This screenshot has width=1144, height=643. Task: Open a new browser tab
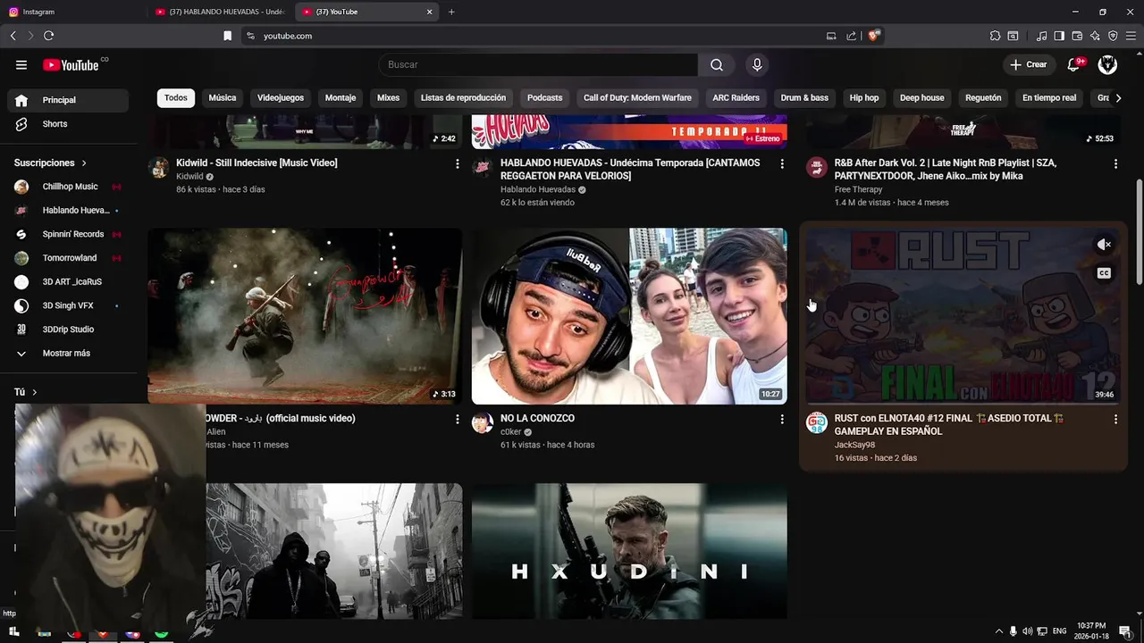point(451,12)
